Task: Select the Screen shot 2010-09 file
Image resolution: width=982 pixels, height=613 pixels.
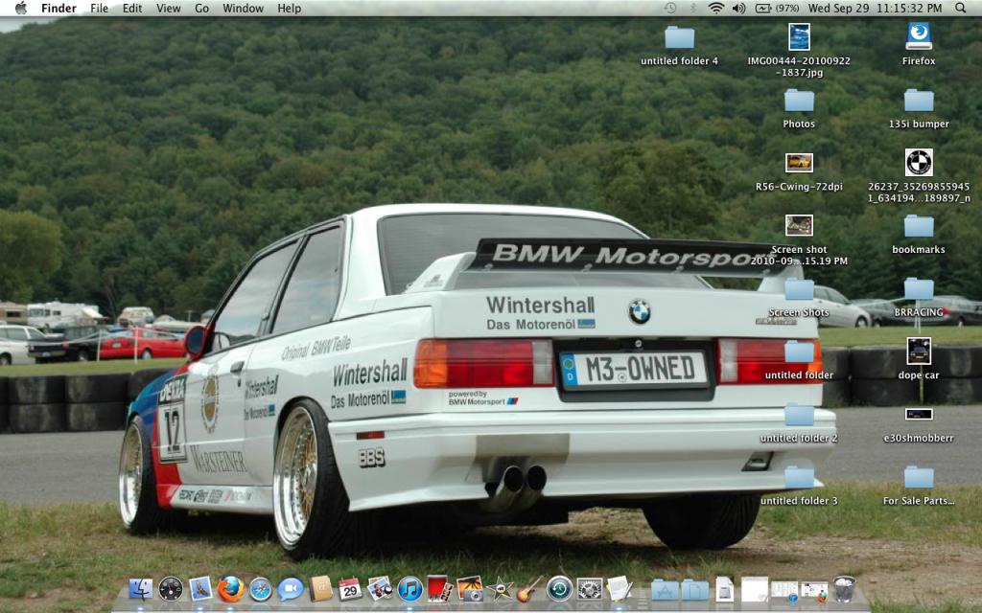Action: [799, 225]
